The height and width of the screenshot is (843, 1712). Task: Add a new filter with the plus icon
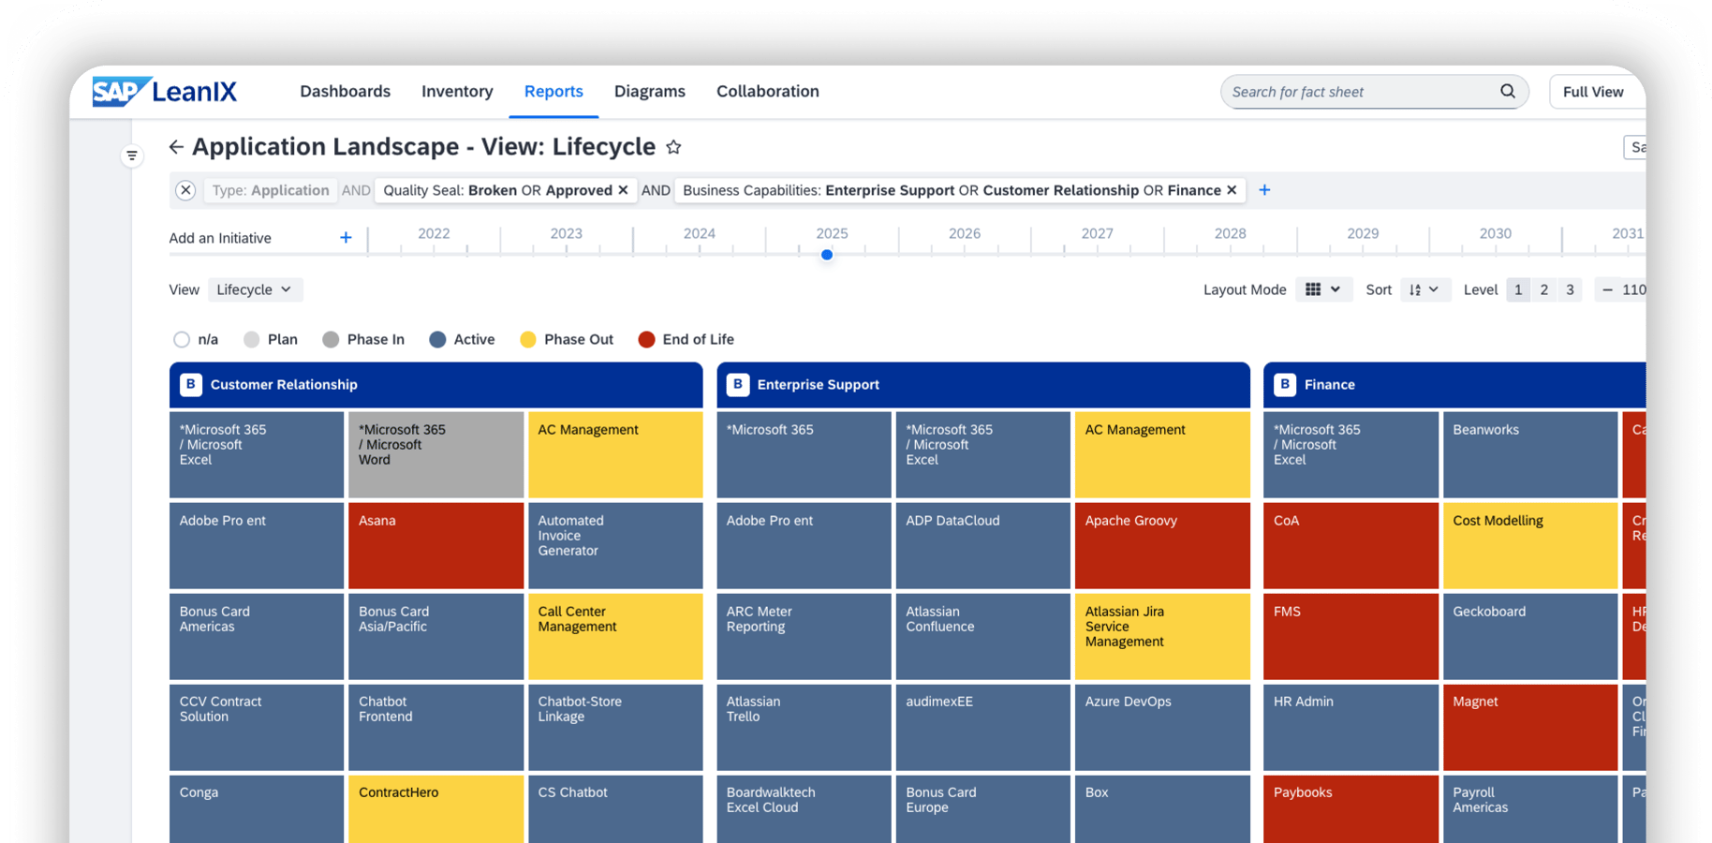[1264, 190]
